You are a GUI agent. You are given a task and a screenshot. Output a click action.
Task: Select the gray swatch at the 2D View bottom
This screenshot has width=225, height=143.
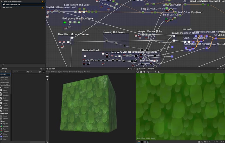(x=145, y=142)
